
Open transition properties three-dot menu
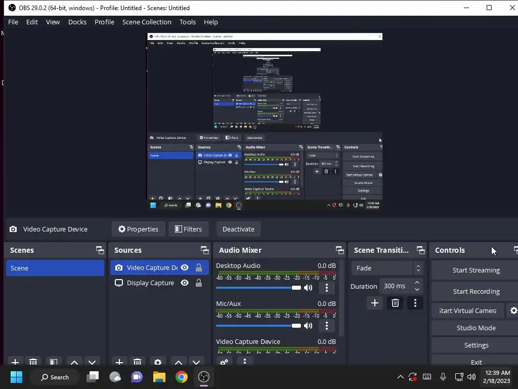pos(415,303)
